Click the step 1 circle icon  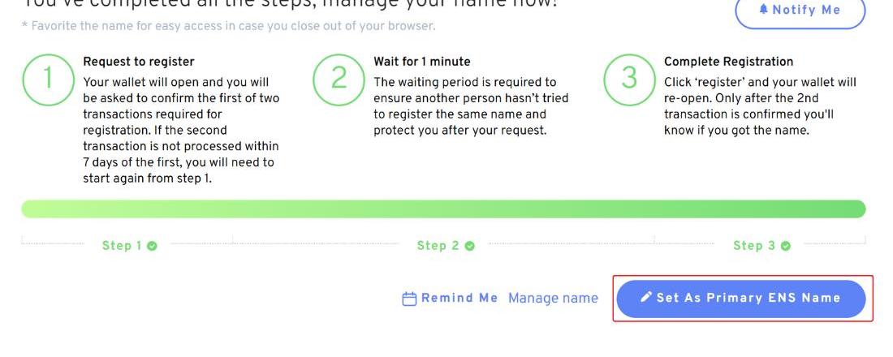point(48,79)
